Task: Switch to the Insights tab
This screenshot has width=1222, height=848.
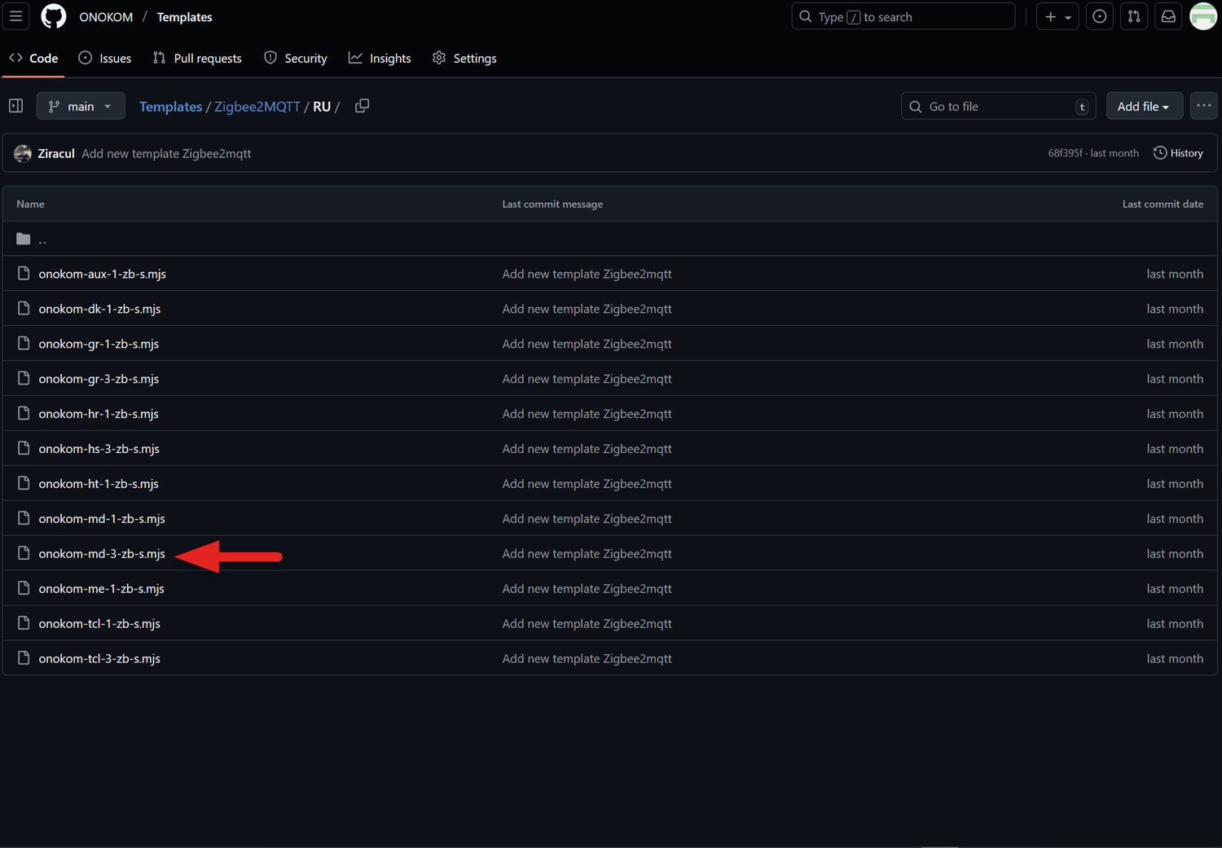Action: pos(380,59)
